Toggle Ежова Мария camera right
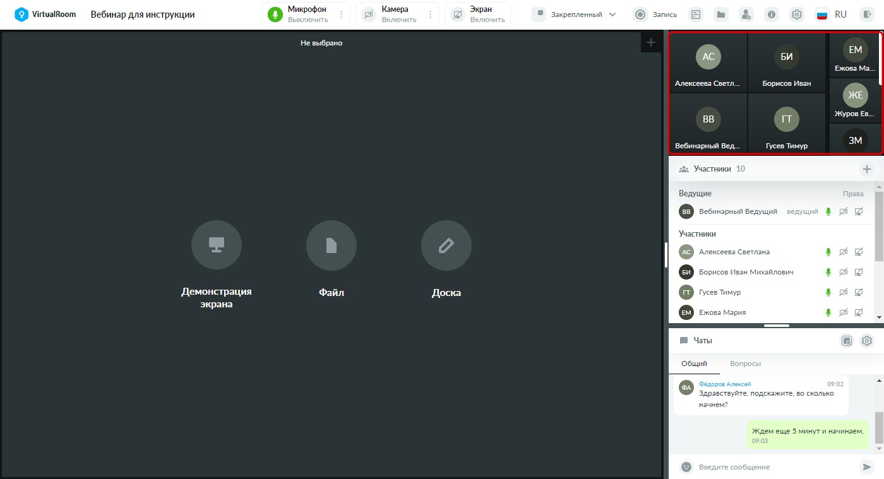The image size is (884, 479). coord(844,312)
